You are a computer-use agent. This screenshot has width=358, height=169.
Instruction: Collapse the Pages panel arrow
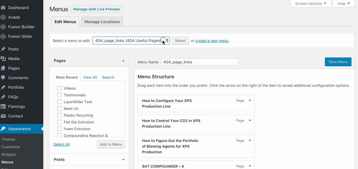123,61
